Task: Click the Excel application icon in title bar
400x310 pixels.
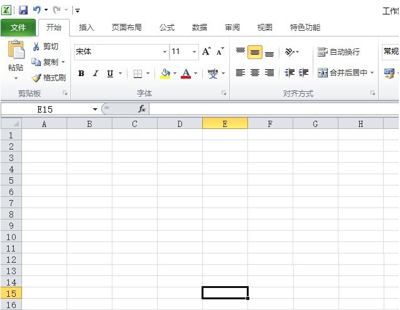Action: (6, 10)
